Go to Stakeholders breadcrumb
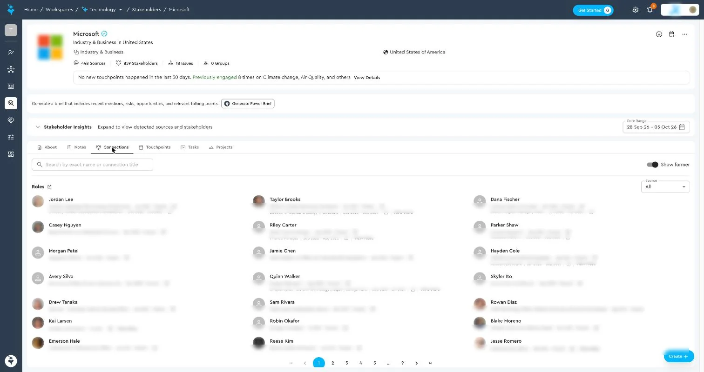 click(146, 10)
